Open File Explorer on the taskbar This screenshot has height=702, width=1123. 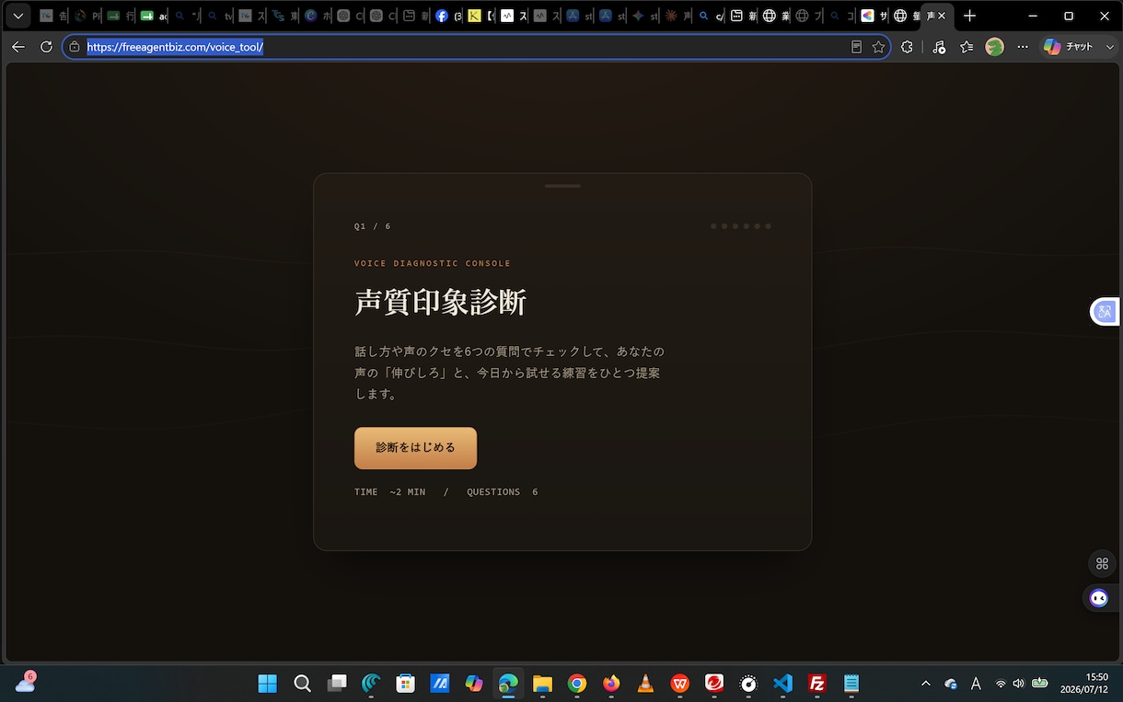coord(542,684)
